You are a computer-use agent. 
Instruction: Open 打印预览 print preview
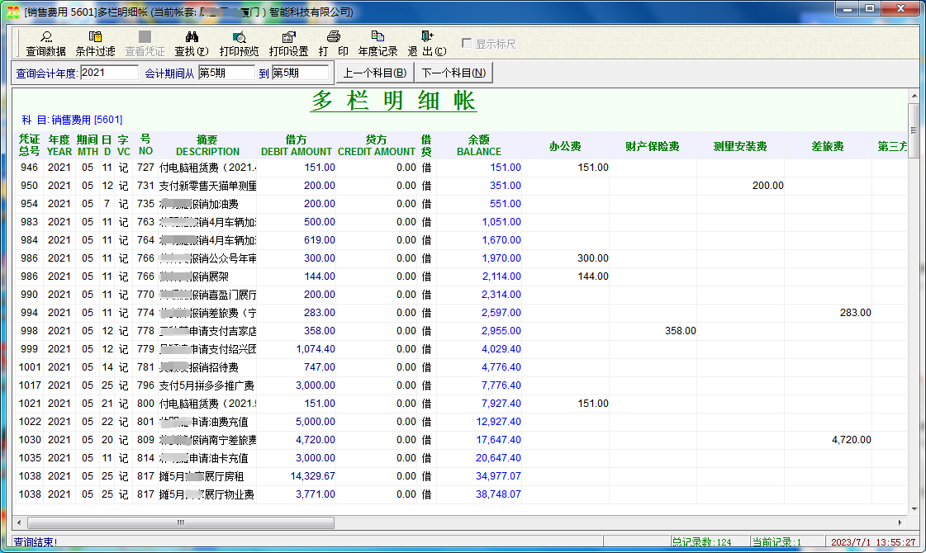click(x=239, y=37)
